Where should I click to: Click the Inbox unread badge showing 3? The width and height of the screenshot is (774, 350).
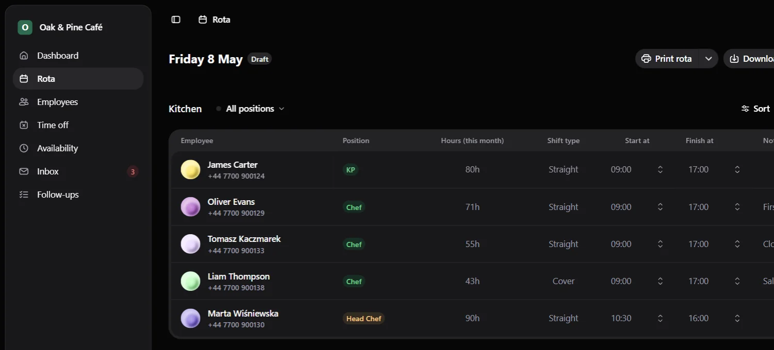click(x=133, y=172)
